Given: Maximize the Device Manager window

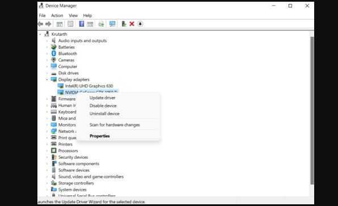Looking at the screenshot, I should point(290,6).
